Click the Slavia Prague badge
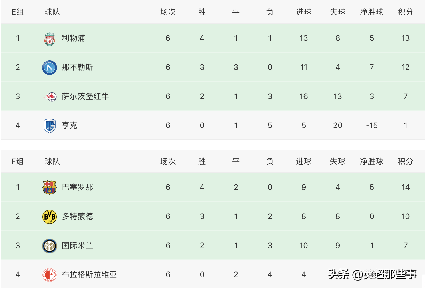 coord(50,275)
